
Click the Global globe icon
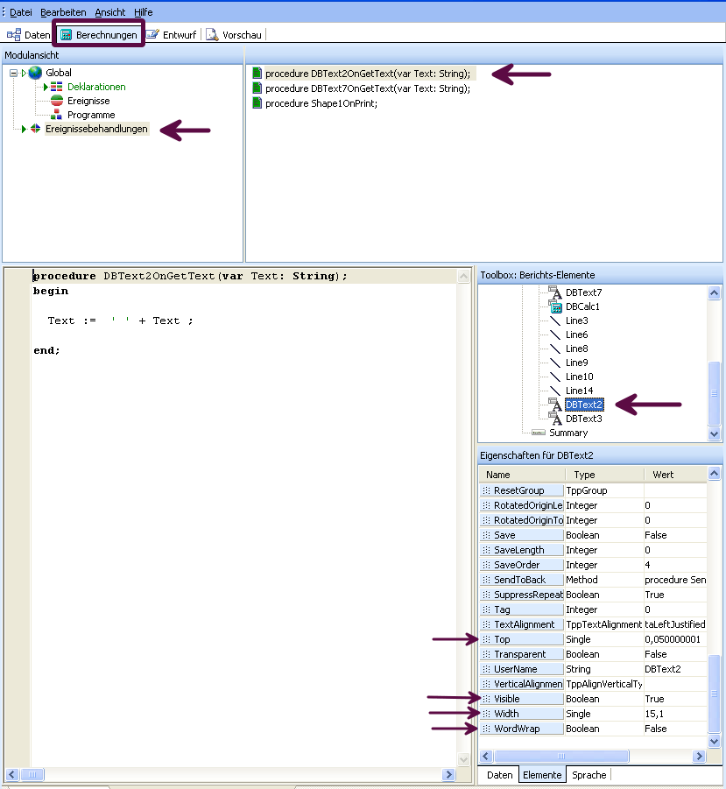(x=35, y=73)
